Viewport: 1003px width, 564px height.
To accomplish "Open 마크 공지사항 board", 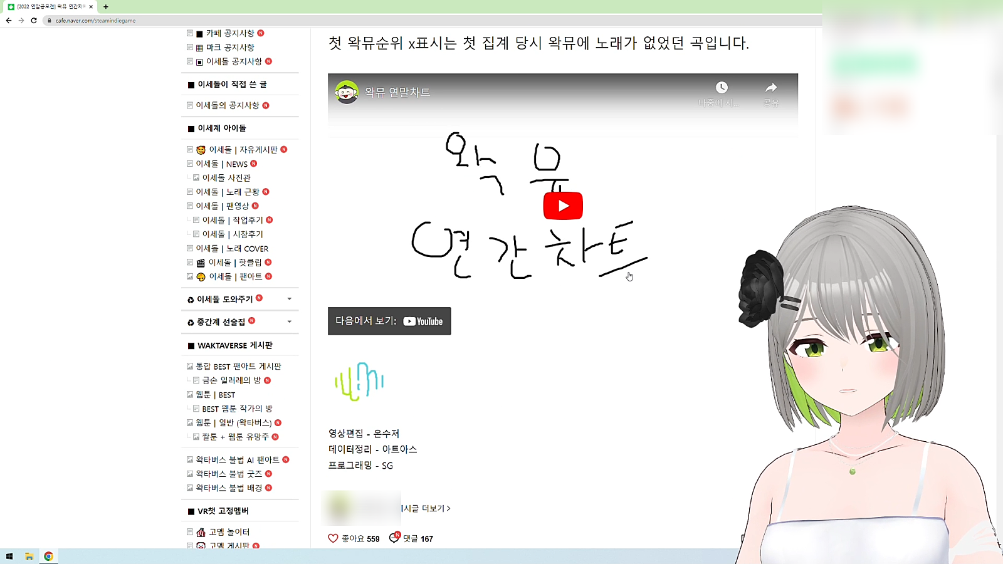I will click(x=230, y=48).
